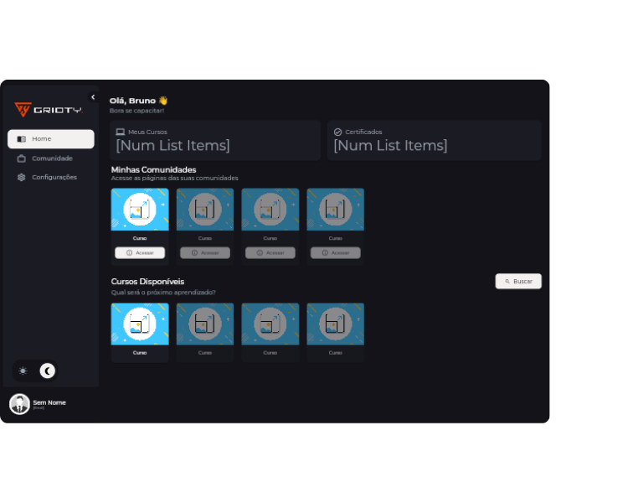Click the Buscar search button
The image size is (628, 503).
pos(518,282)
